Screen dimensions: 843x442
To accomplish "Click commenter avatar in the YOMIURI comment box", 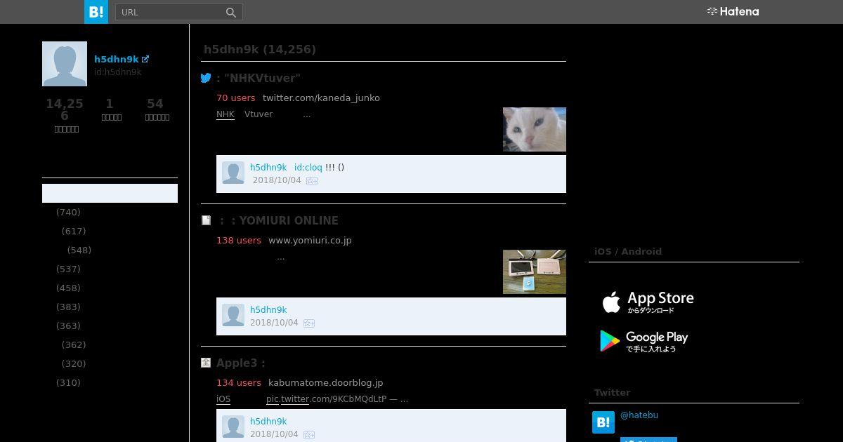I will (x=233, y=315).
